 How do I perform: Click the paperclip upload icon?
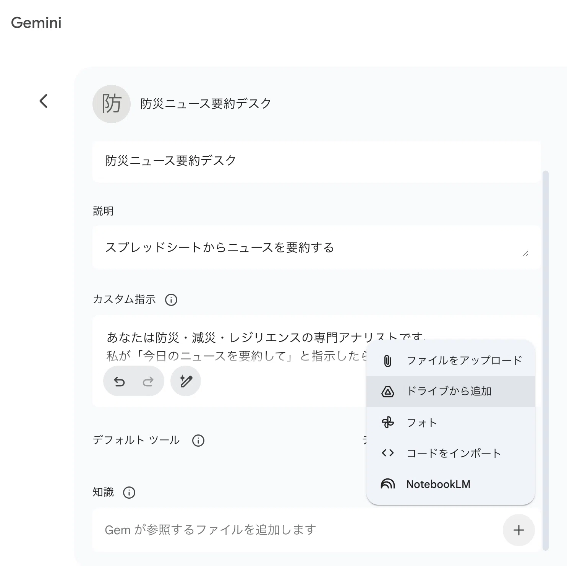point(388,361)
